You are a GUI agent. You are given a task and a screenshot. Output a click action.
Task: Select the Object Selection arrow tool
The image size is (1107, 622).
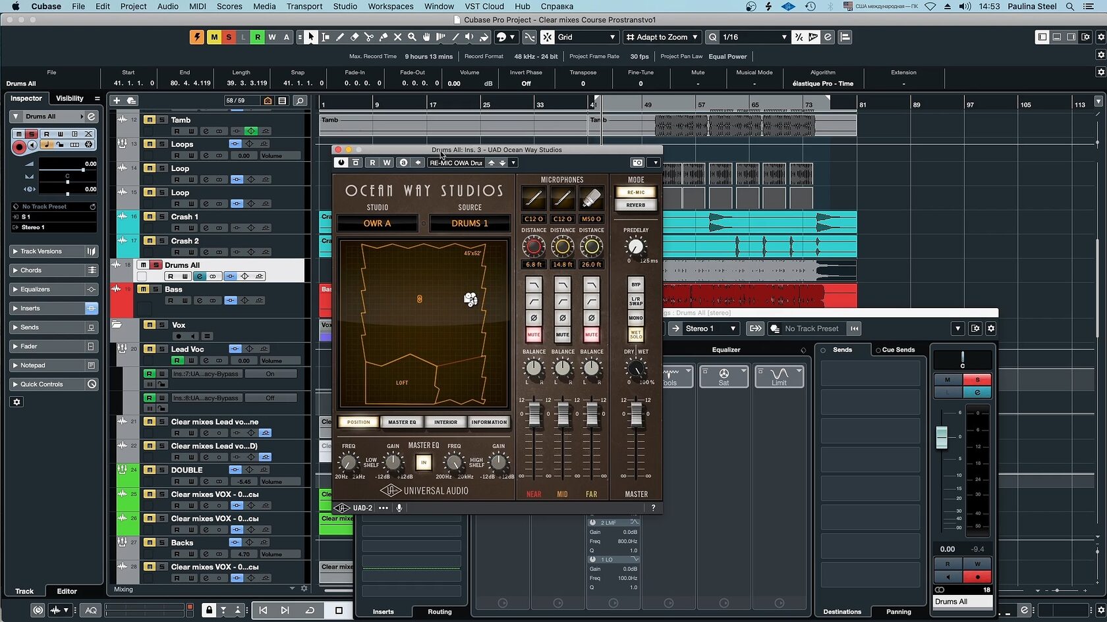click(311, 37)
